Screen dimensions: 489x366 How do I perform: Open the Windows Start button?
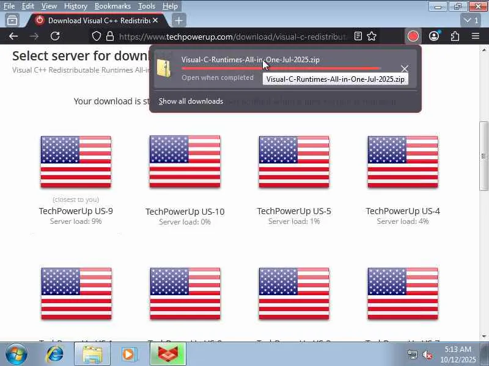pos(16,354)
